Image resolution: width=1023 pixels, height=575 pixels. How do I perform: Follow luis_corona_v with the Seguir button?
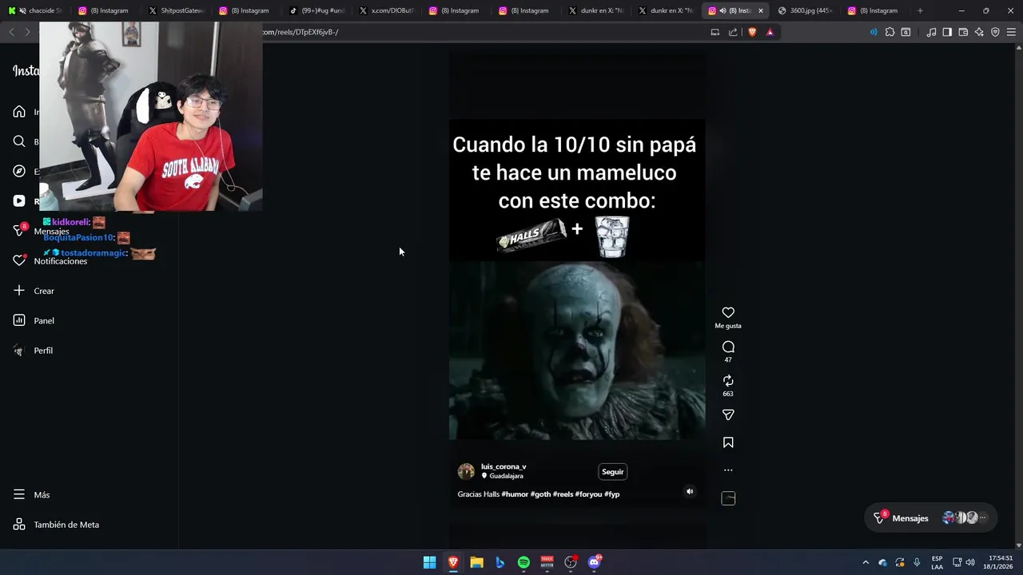point(613,472)
